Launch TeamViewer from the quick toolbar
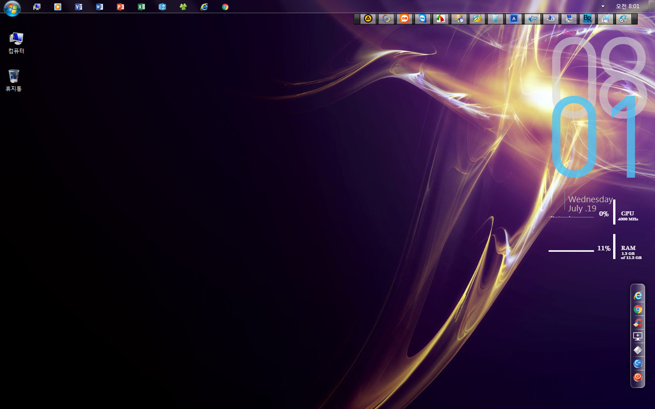Image resolution: width=655 pixels, height=409 pixels. (423, 19)
